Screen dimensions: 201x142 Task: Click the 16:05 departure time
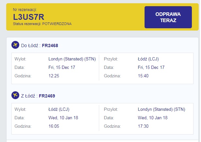[54, 126]
